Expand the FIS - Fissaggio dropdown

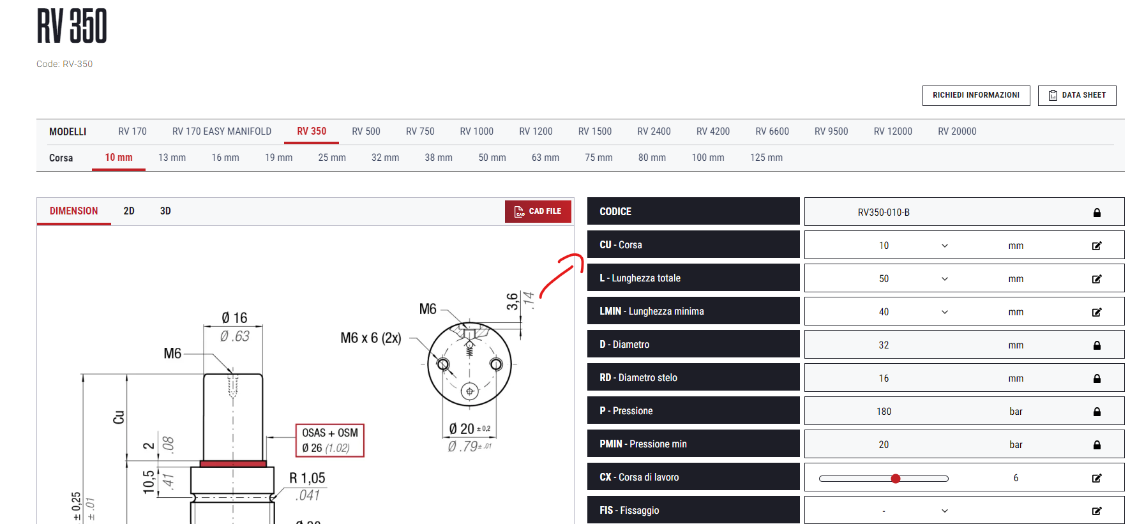click(x=945, y=511)
